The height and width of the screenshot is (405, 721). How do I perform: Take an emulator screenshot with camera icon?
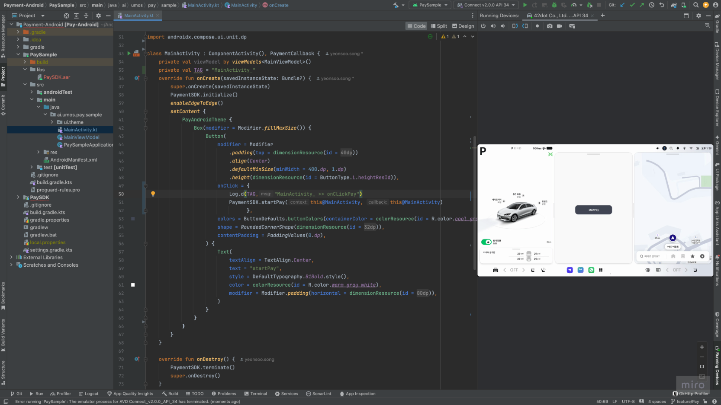549,26
